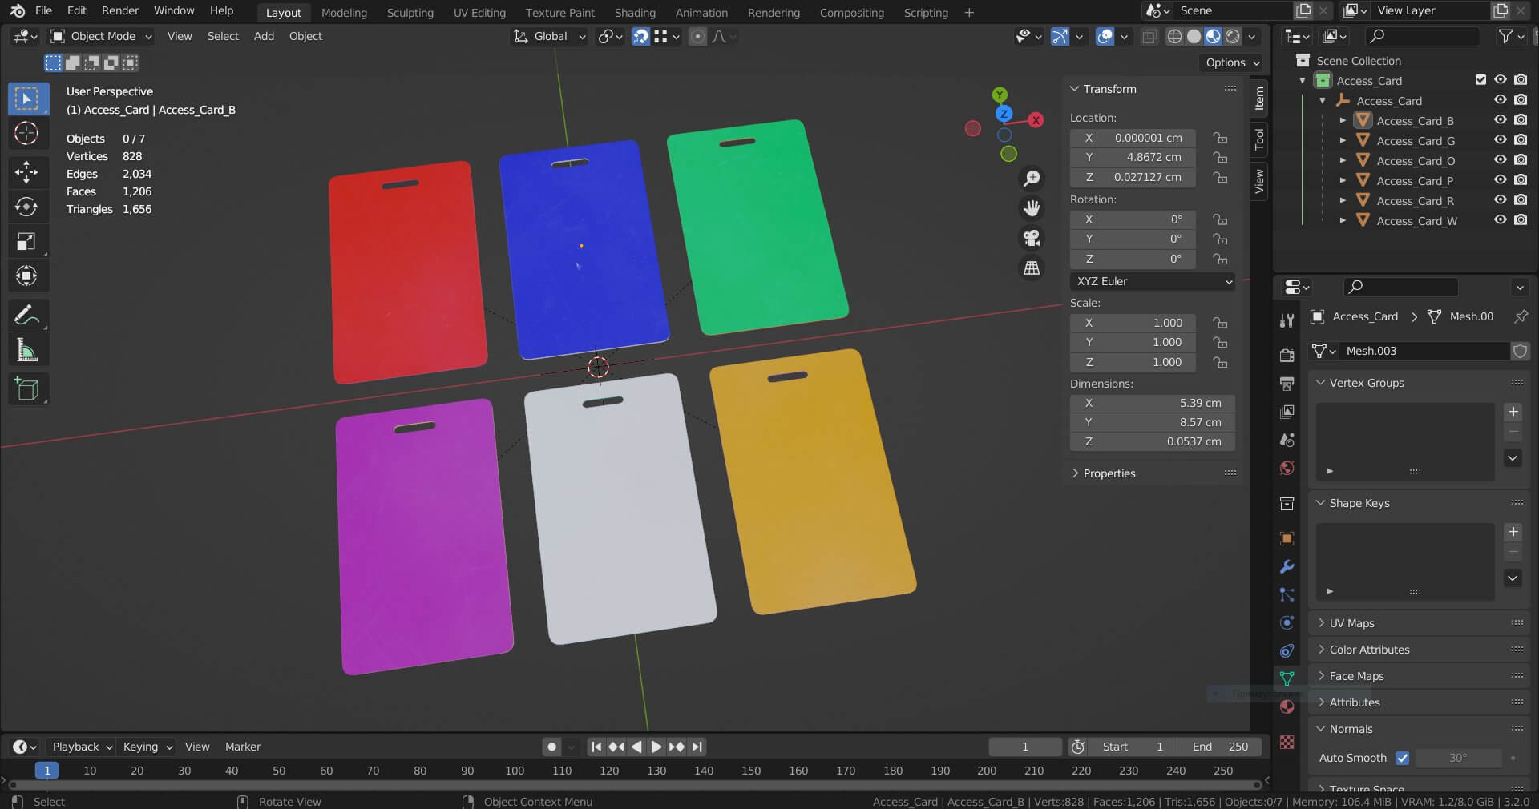
Task: Select the Move tool in toolbar
Action: tap(26, 171)
